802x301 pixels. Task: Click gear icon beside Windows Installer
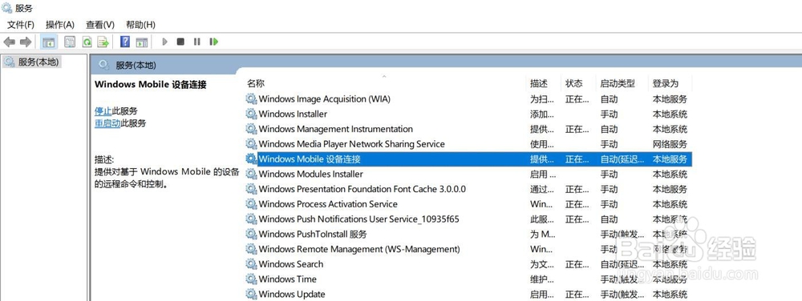point(251,114)
